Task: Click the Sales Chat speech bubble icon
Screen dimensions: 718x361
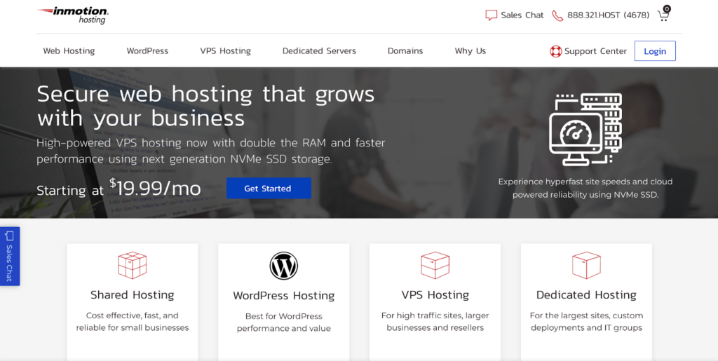Action: [491, 15]
